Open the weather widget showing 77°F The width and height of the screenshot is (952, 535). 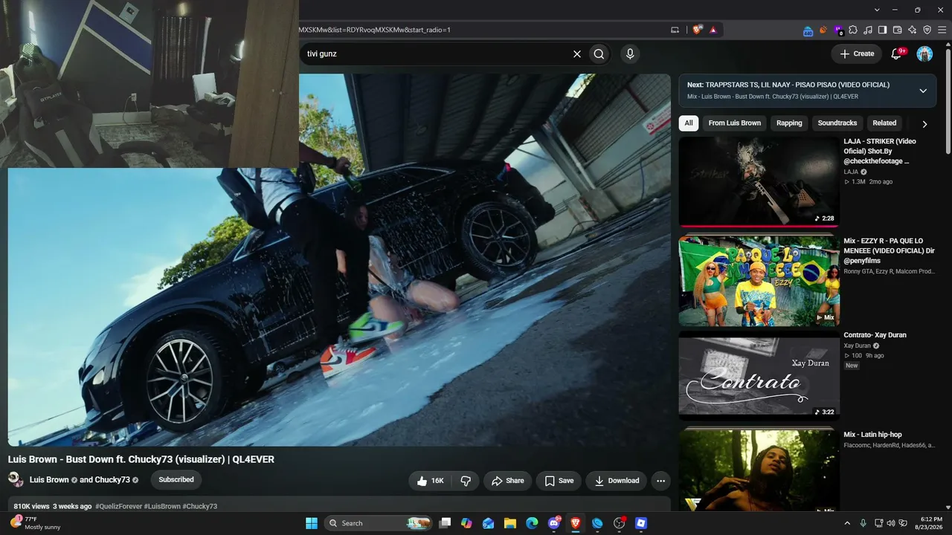click(x=35, y=523)
